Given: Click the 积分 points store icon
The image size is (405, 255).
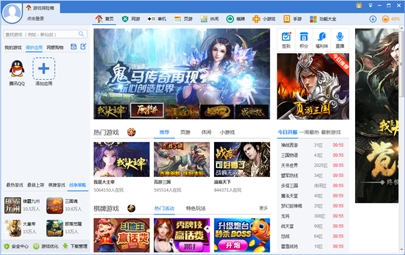Looking at the screenshot, I should tap(304, 36).
